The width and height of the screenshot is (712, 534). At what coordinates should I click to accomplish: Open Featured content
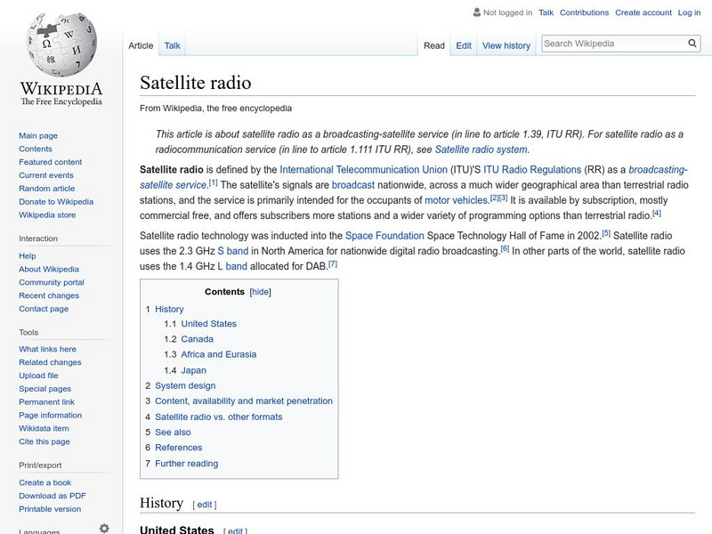click(51, 162)
